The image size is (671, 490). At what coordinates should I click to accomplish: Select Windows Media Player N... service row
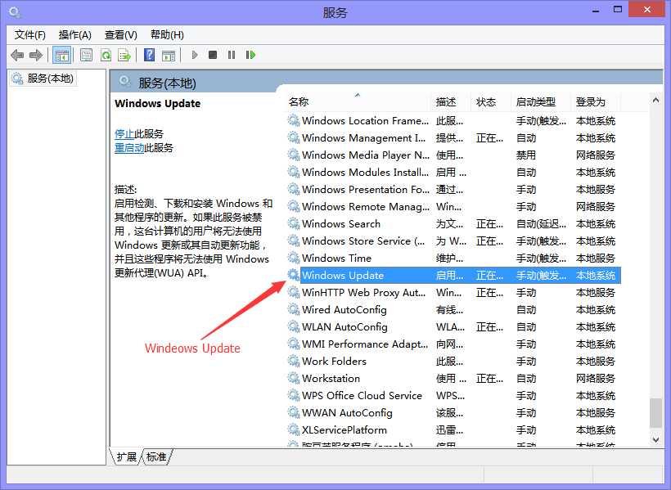pos(453,155)
